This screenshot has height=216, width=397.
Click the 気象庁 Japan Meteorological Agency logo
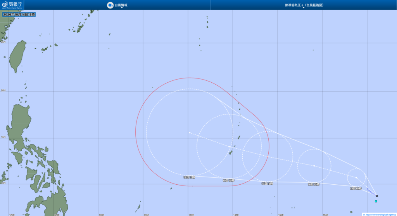tap(12, 5)
